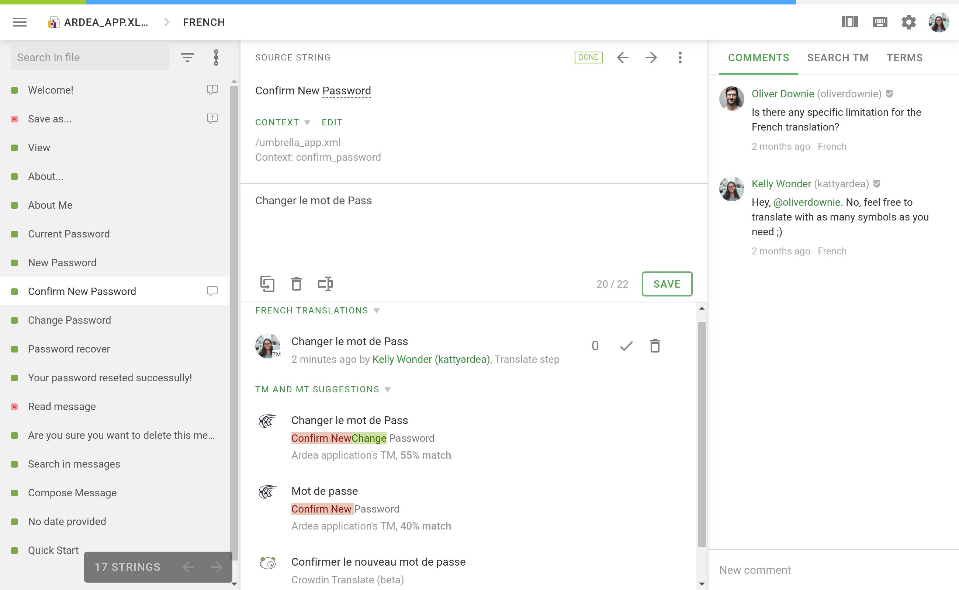Open the navigation hamburger menu
959x590 pixels.
(20, 22)
